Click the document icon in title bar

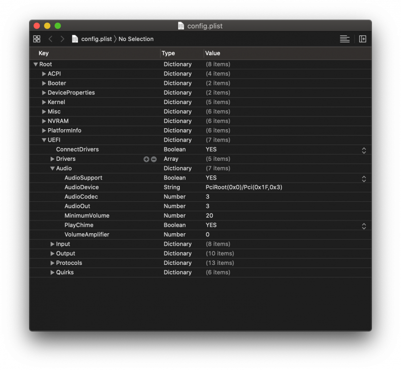coord(181,26)
